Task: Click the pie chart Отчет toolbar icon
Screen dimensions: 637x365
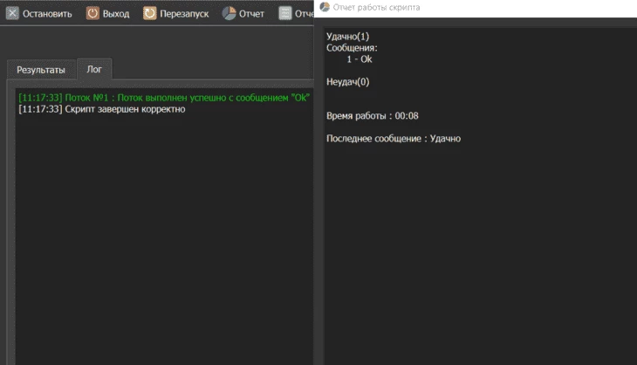Action: (229, 13)
